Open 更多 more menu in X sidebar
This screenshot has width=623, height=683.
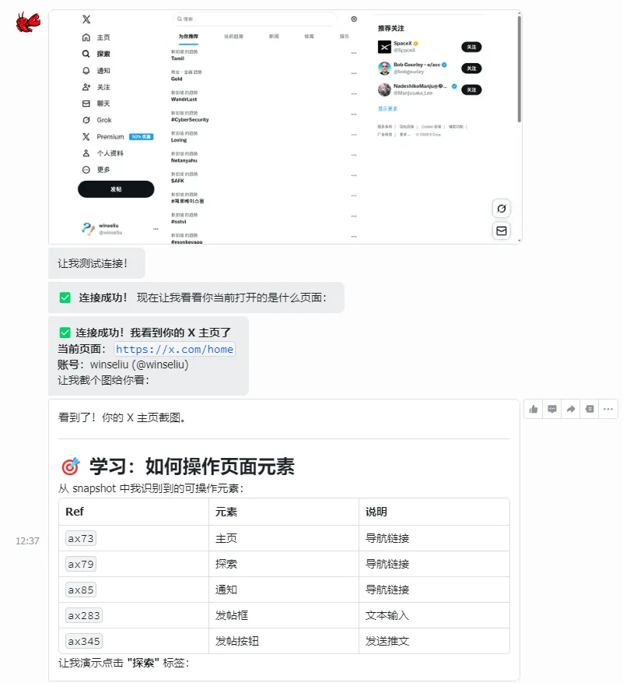[x=96, y=170]
